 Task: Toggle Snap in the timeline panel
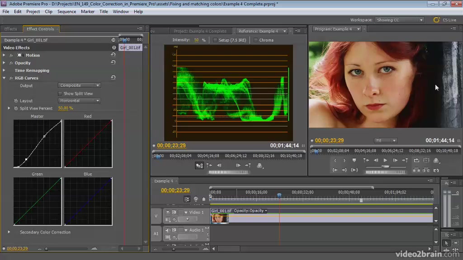tap(187, 199)
